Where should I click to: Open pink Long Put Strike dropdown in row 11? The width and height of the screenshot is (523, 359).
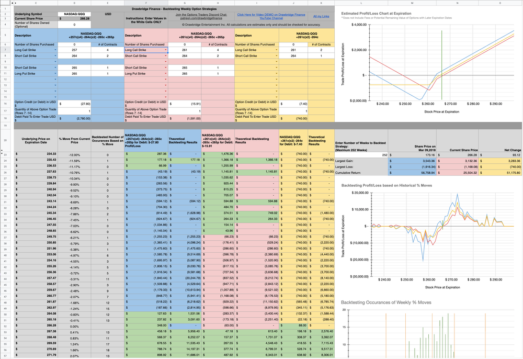[x=166, y=74]
